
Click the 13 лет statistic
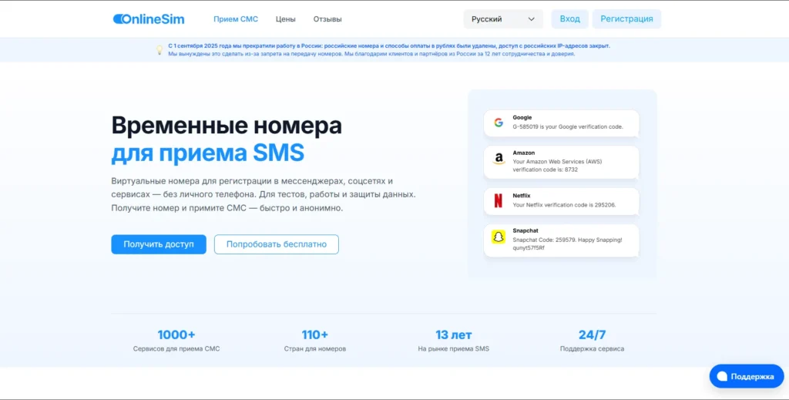coord(453,334)
